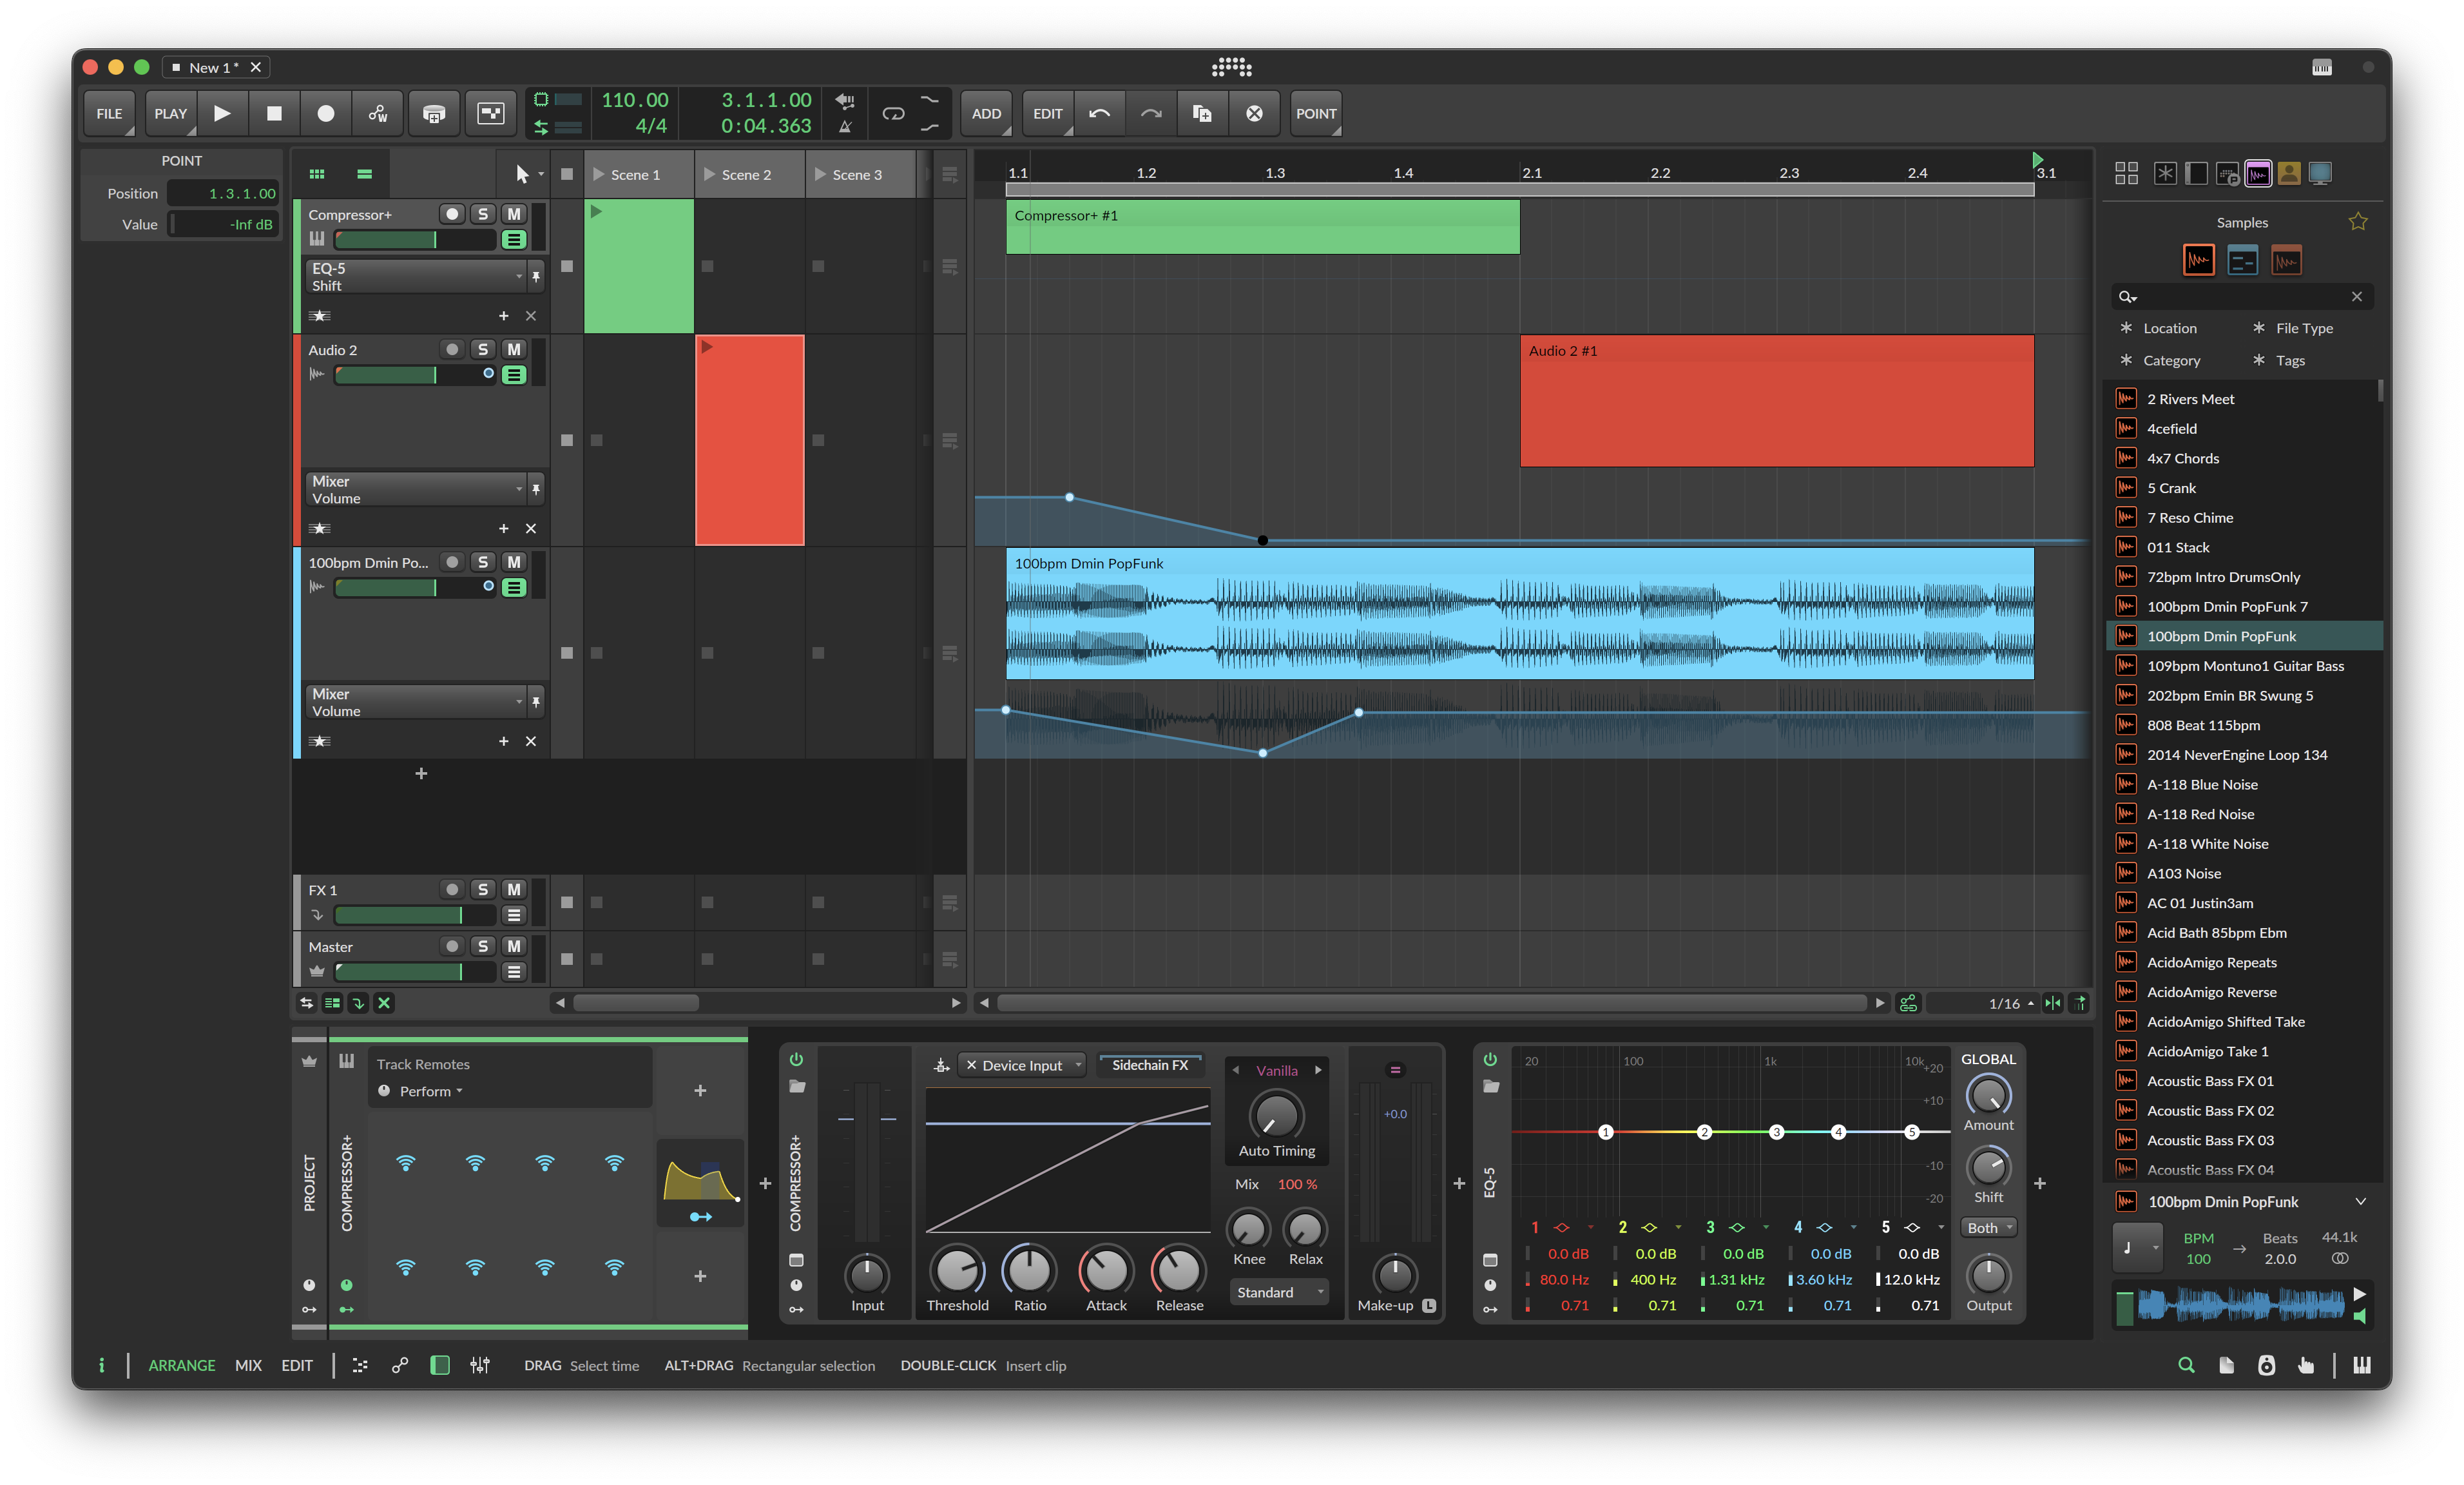Select 808 Beat 115bpm sample in list
The image size is (2464, 1485).
tap(2203, 725)
